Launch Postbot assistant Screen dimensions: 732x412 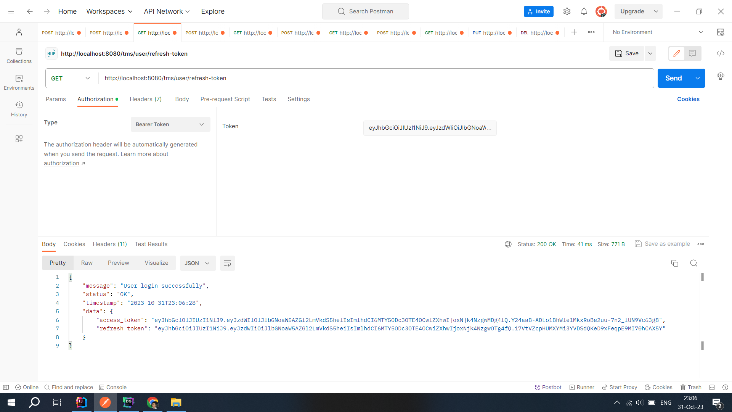(548, 387)
